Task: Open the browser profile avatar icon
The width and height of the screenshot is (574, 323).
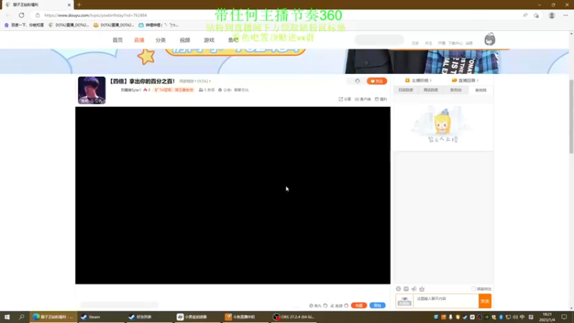Action: tap(552, 15)
